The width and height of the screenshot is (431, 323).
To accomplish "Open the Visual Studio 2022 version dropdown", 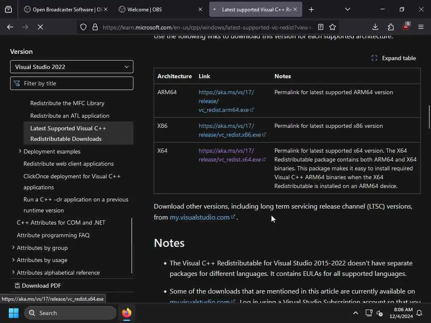I will tap(72, 67).
